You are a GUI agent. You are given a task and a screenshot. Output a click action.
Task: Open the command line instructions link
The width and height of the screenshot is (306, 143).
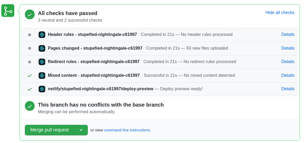pos(127,130)
